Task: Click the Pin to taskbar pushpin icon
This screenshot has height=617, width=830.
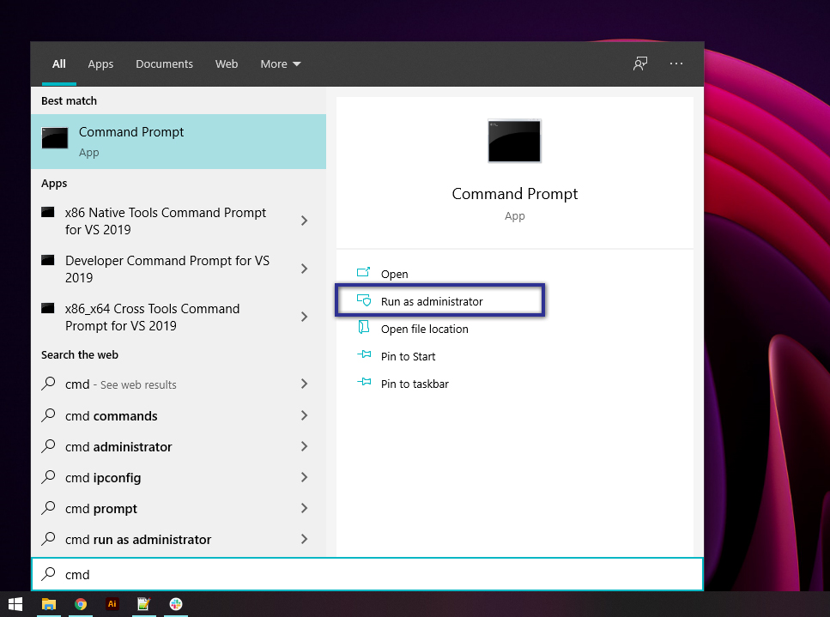Action: 364,384
